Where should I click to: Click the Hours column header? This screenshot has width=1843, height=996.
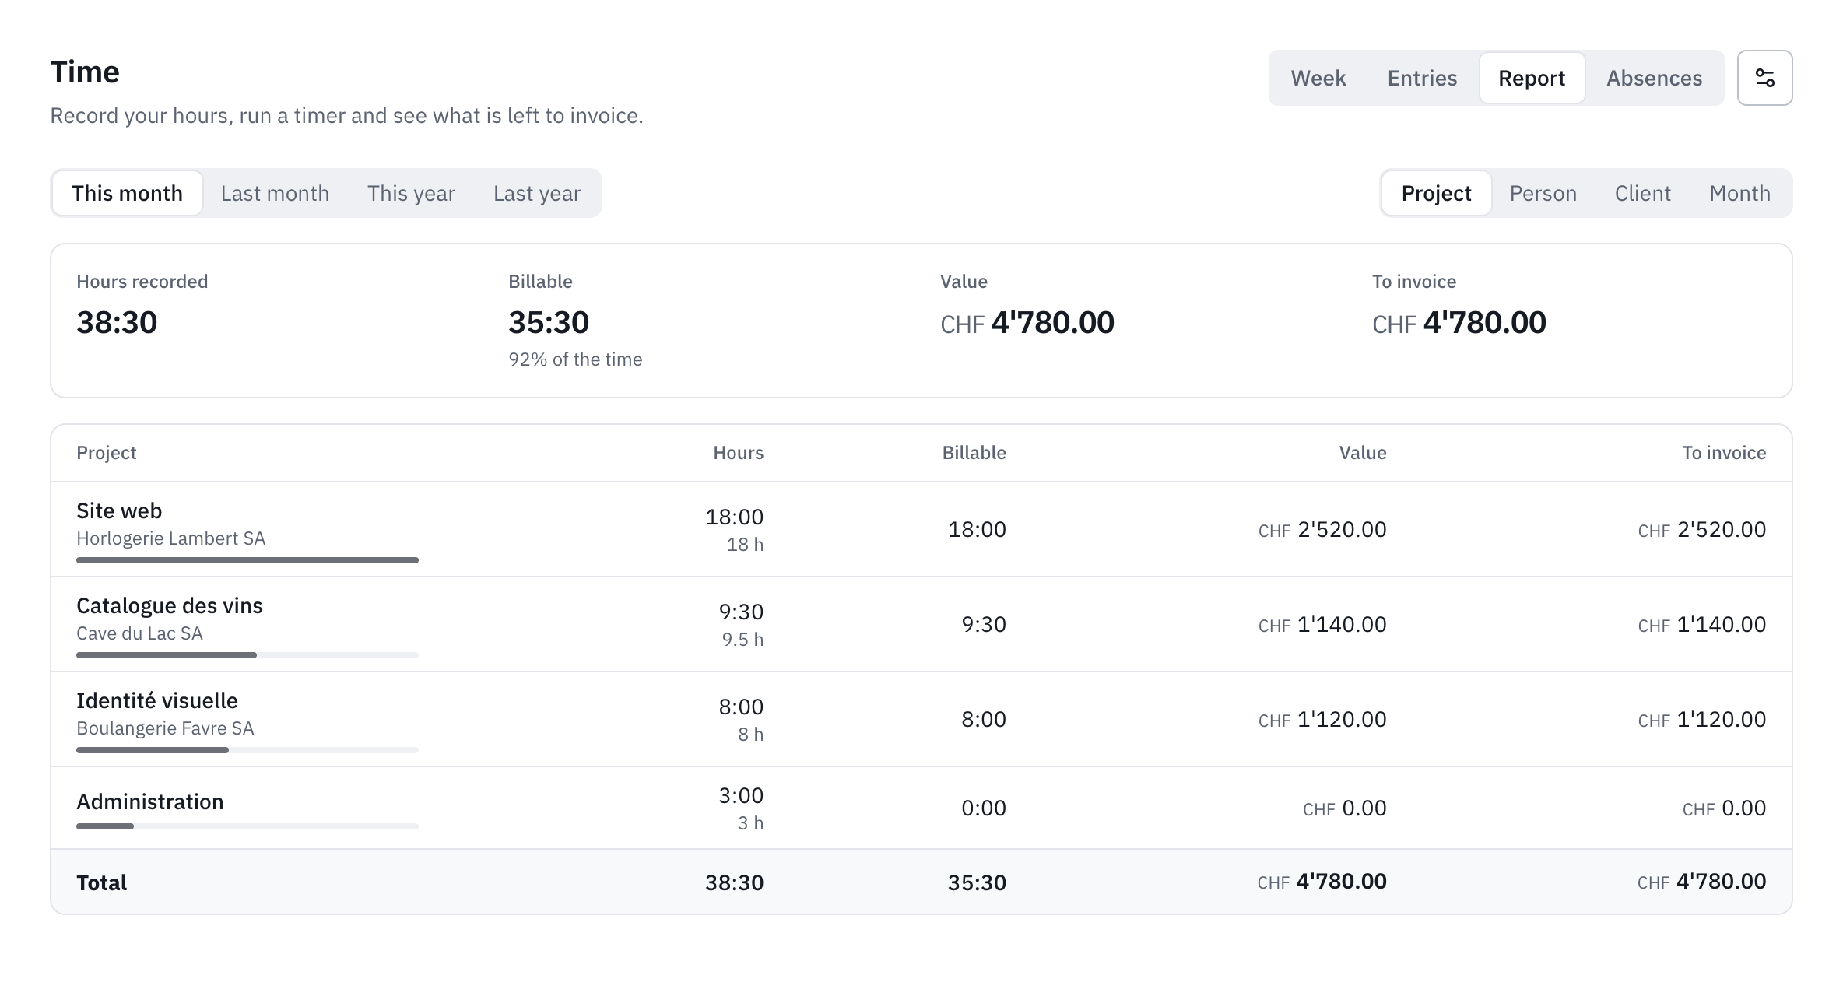pos(738,453)
